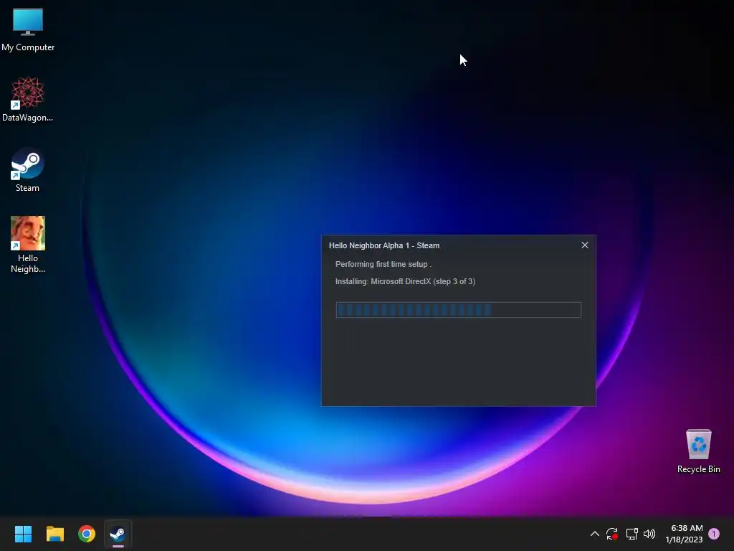Screen dimensions: 734x551
Task: Open File Explorer from the taskbar
Action: pyautogui.click(x=54, y=534)
